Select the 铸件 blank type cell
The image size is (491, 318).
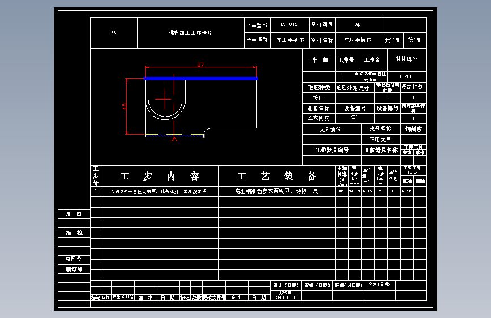(319, 98)
